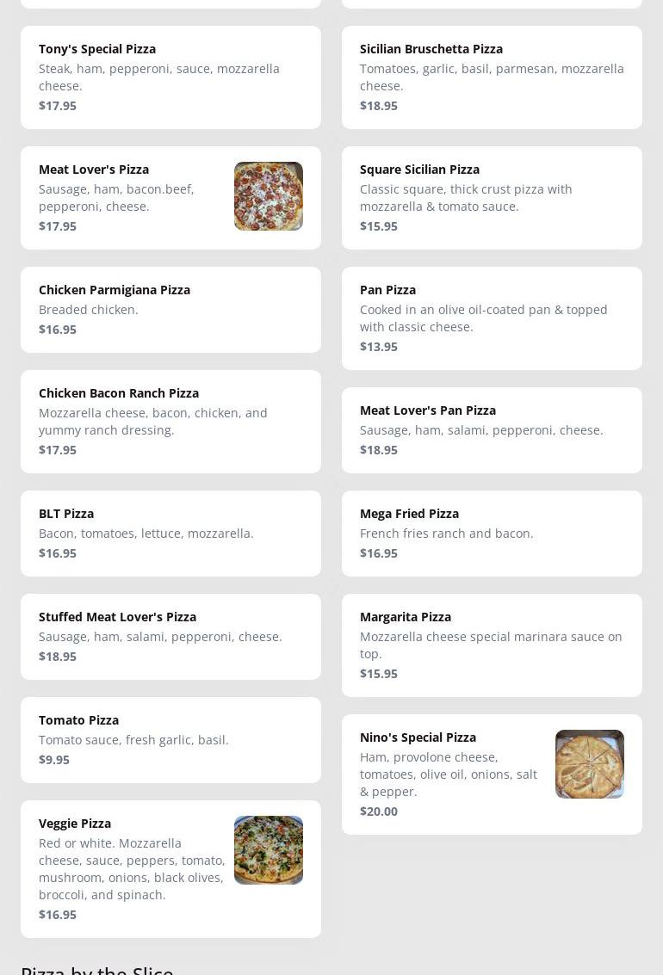Choose the Square Sicilian Pizza card

pos(492,198)
